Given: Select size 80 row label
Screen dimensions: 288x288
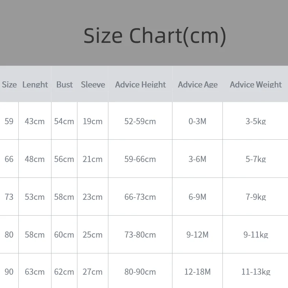Looking at the screenshot, I should click(9, 235).
